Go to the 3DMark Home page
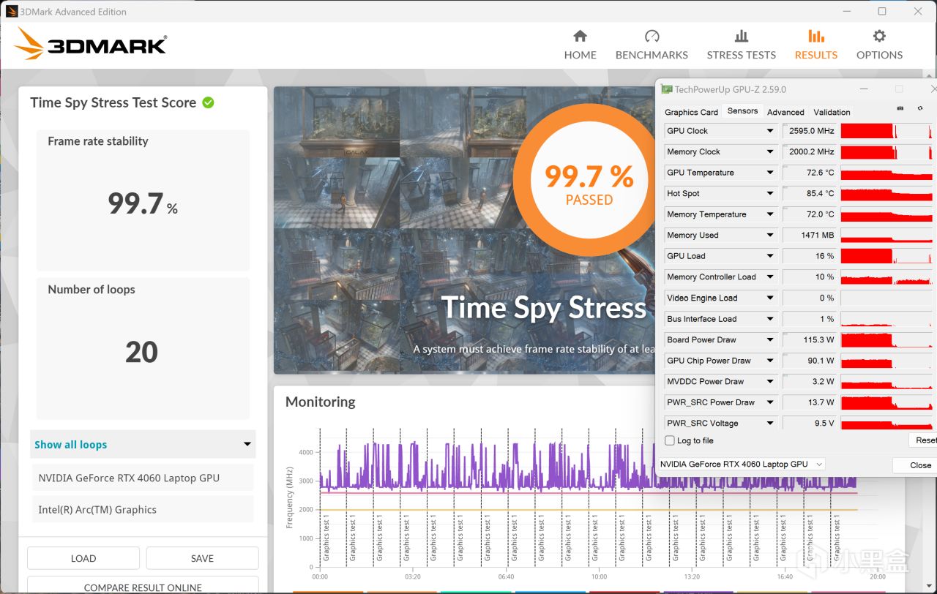This screenshot has height=594, width=937. 580,45
